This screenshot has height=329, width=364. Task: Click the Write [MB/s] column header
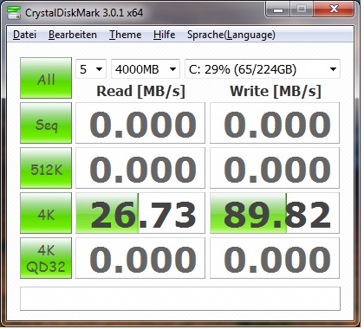[276, 91]
